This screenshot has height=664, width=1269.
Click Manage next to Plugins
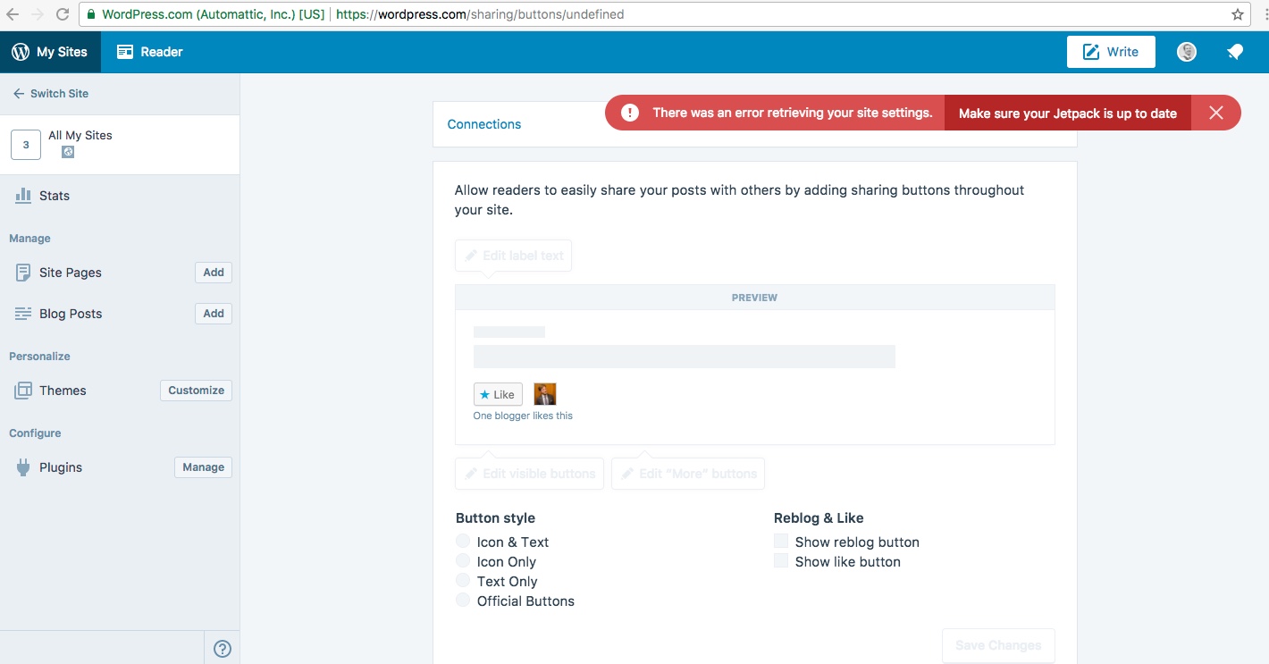(203, 467)
